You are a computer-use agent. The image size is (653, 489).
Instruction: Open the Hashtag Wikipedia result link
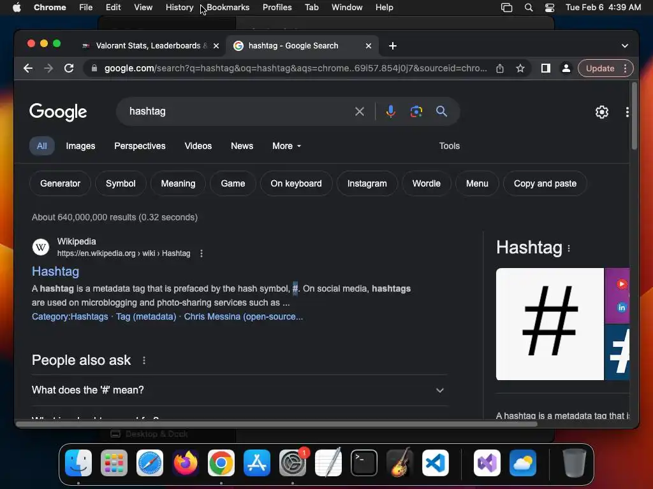(x=55, y=271)
